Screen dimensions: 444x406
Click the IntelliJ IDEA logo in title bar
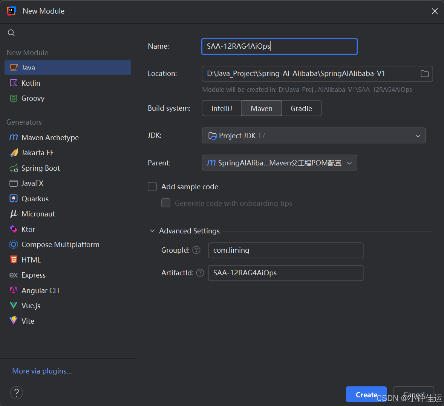pyautogui.click(x=11, y=11)
